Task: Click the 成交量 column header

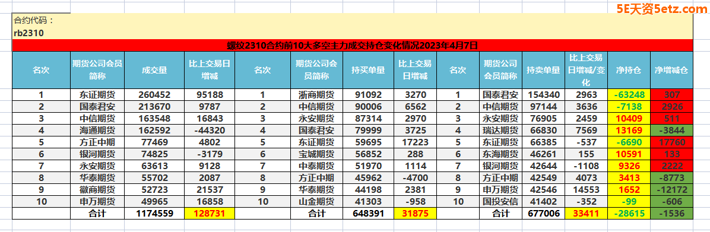Action: [x=154, y=70]
